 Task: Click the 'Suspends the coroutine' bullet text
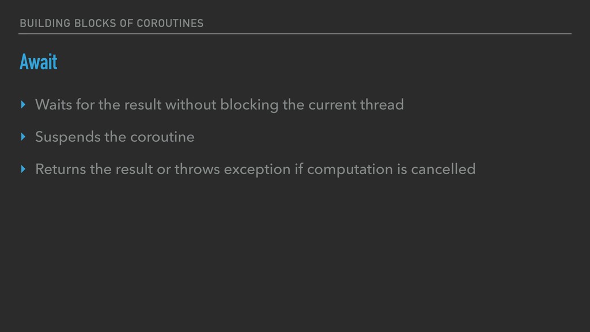[x=115, y=137]
